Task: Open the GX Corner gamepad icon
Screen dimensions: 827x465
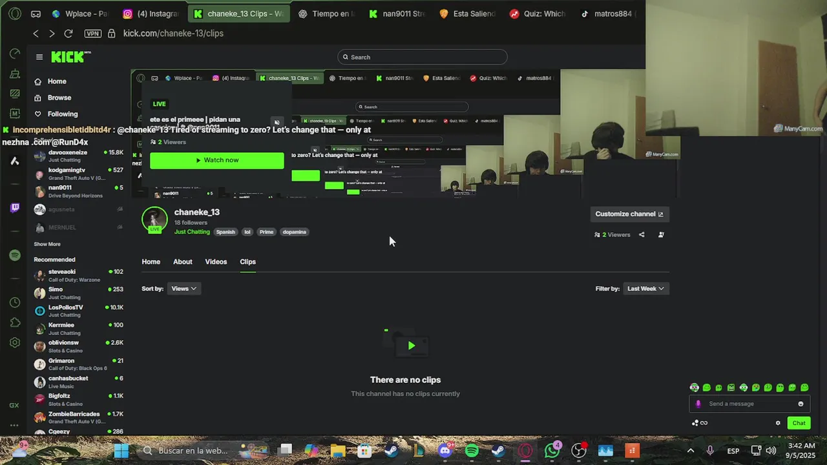Action: (x=36, y=14)
